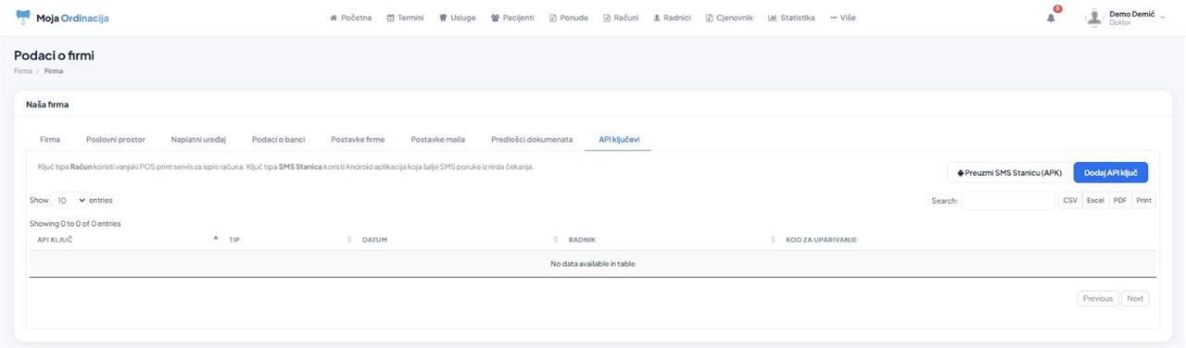Sort table by DATUM column
The image size is (1186, 348).
(x=458, y=240)
